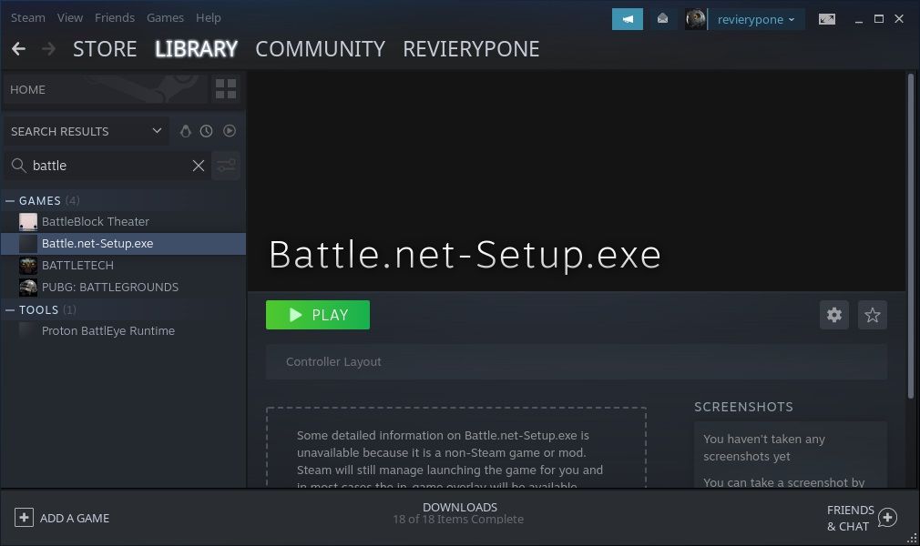Viewport: 920px width, 546px height.
Task: Open the Search Results view dropdown
Action: coord(85,131)
